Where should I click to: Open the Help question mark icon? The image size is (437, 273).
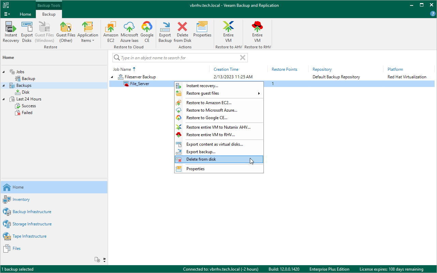tap(433, 14)
